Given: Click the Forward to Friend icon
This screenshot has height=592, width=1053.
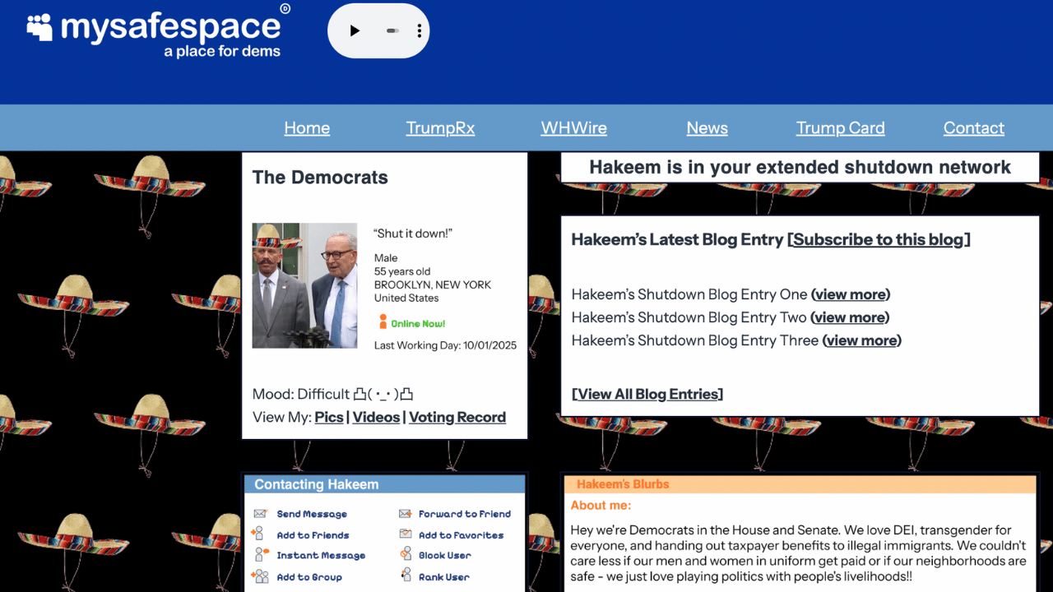Looking at the screenshot, I should pos(405,514).
